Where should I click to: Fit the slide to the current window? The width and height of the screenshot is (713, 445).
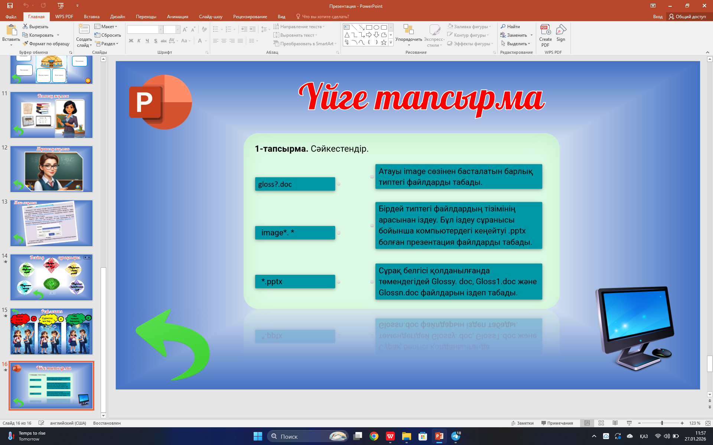point(708,423)
